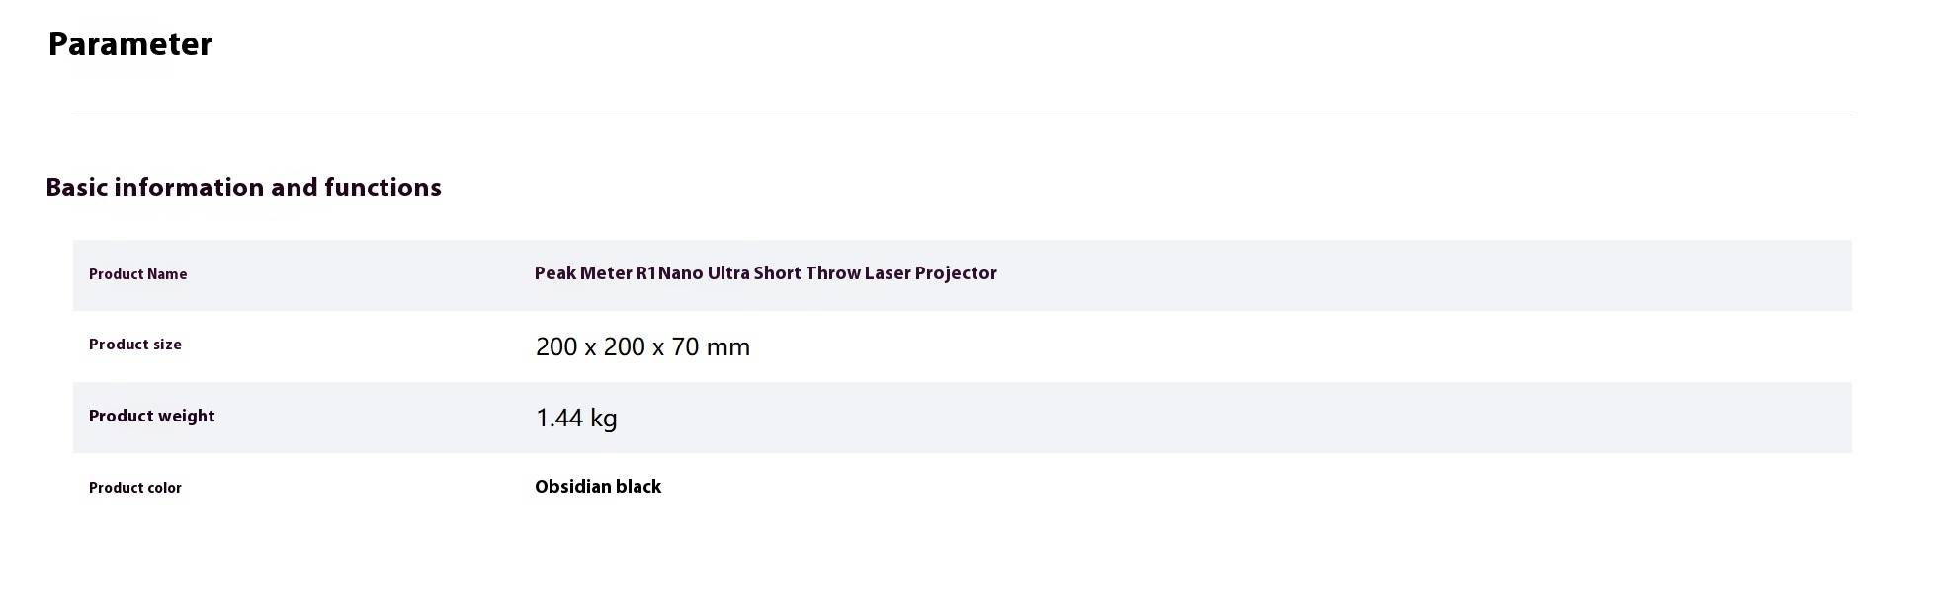The height and width of the screenshot is (613, 1954).
Task: Select the word "Laser" in product name
Action: [888, 273]
